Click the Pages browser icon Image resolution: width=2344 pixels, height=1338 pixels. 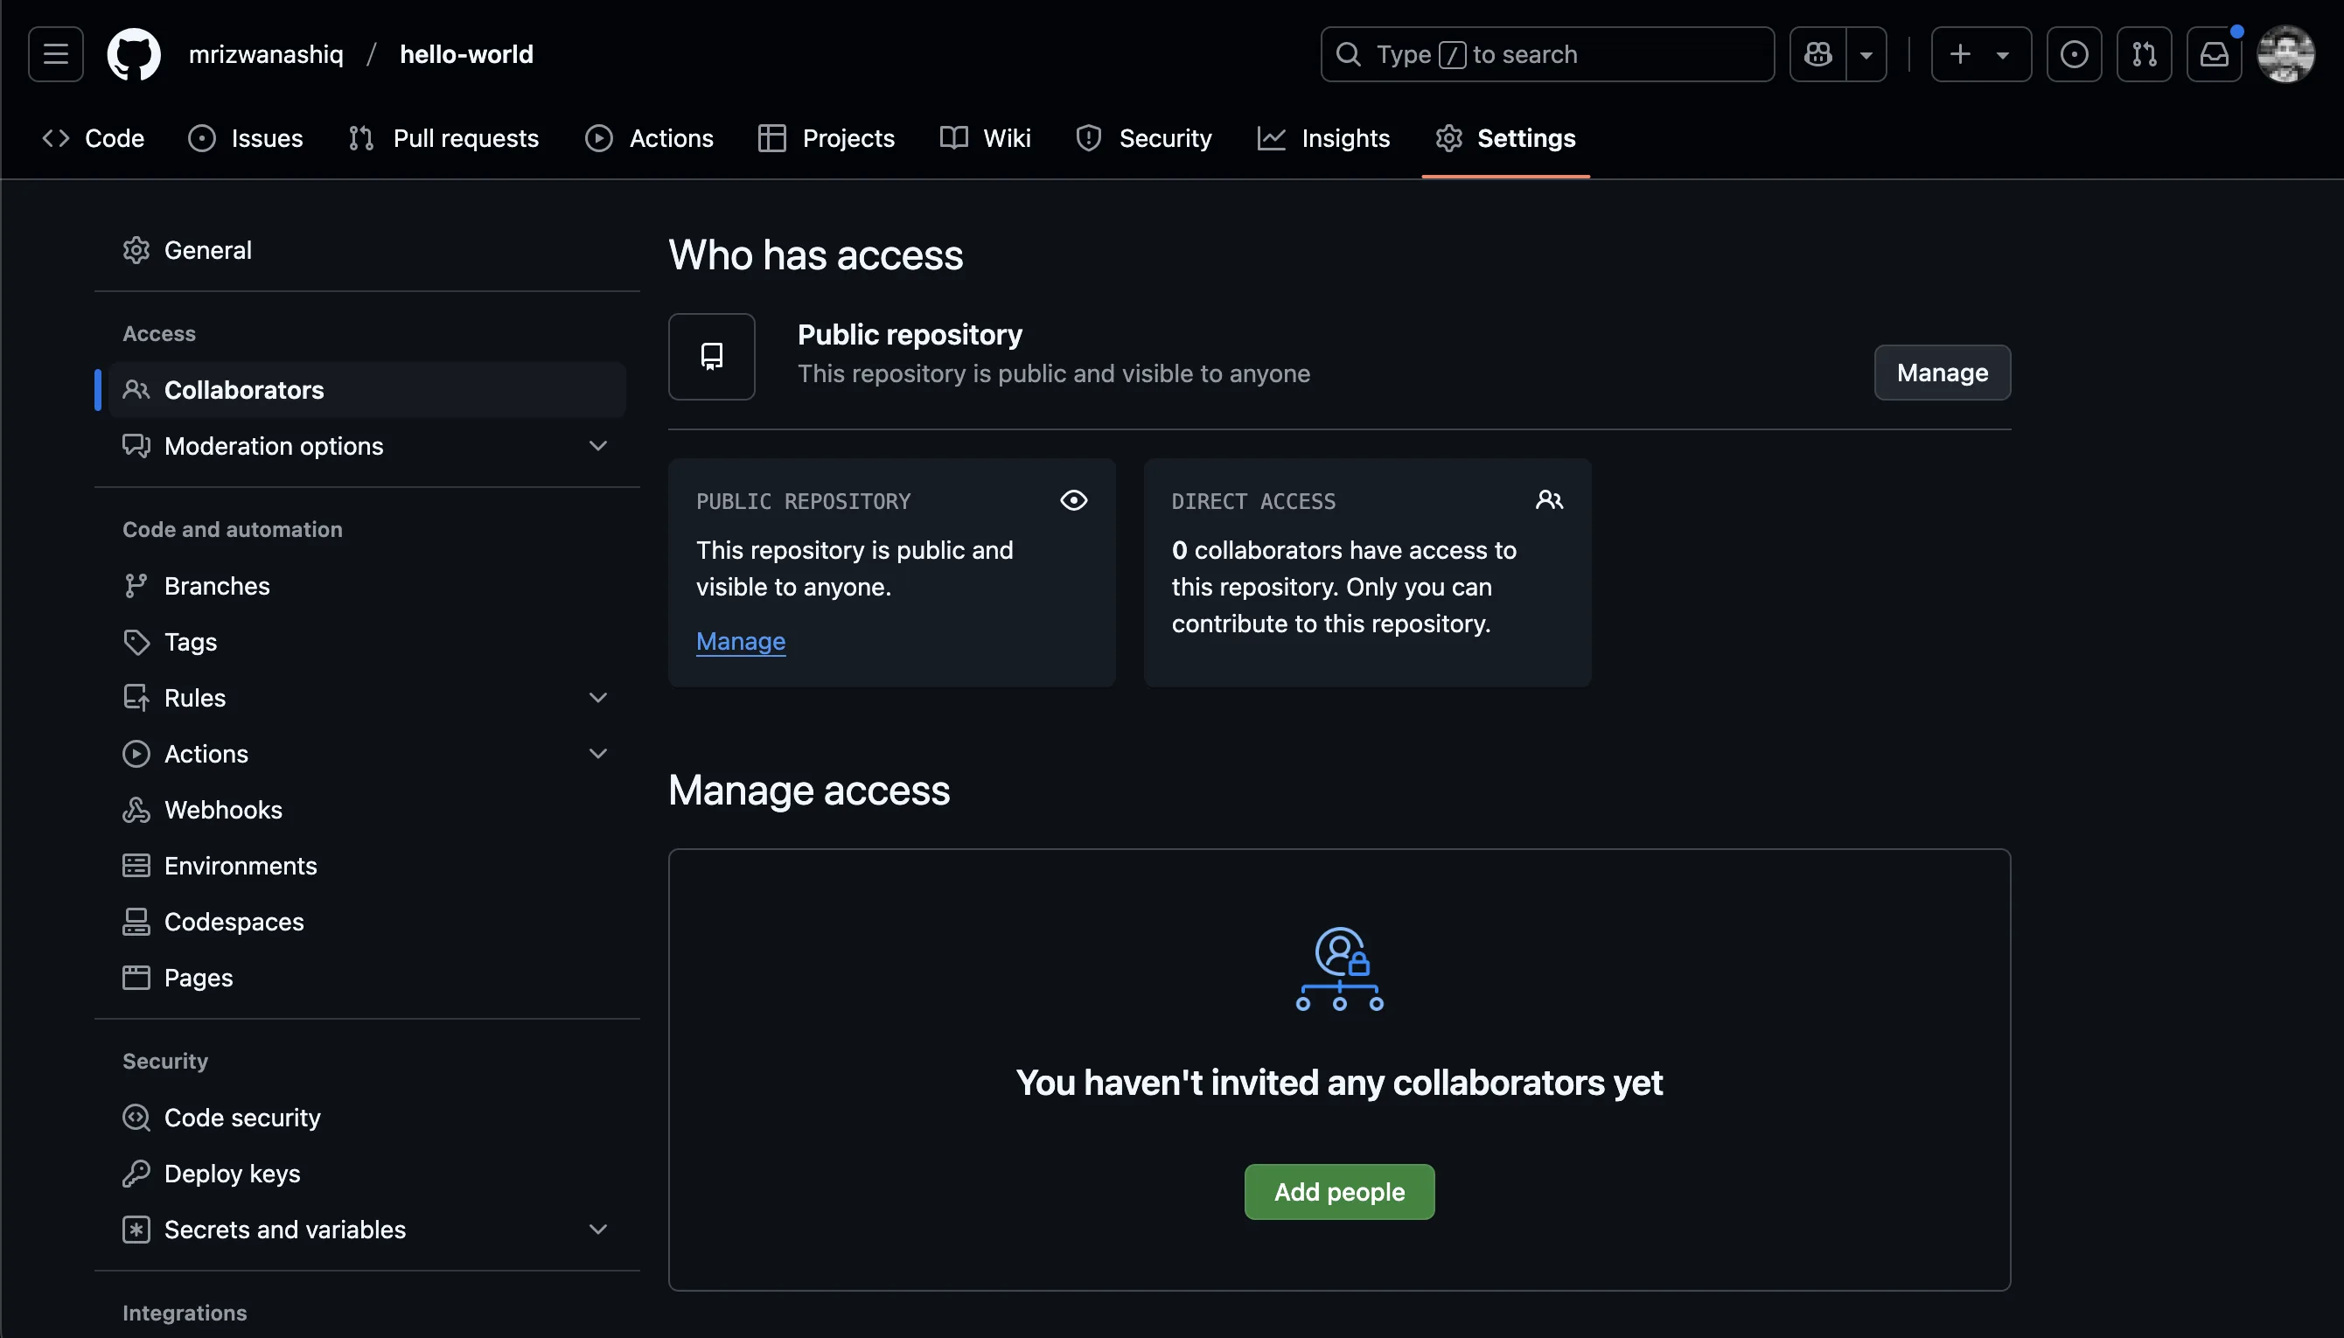pos(136,978)
